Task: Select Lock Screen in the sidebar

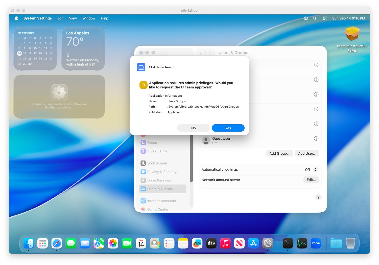Action: point(163,163)
